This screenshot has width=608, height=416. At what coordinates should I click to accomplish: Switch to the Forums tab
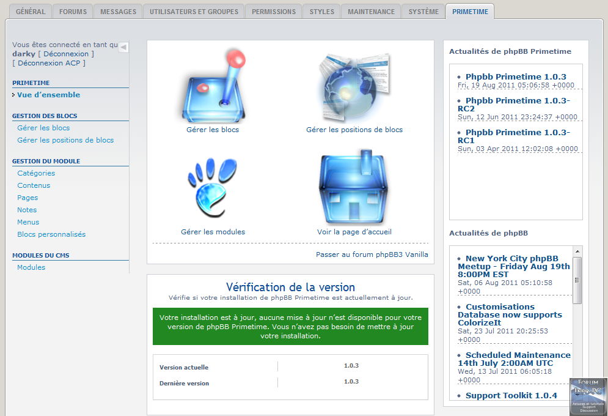pyautogui.click(x=73, y=12)
